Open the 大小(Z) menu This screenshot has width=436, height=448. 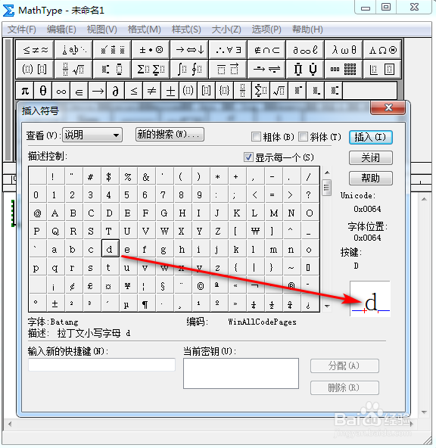(226, 30)
